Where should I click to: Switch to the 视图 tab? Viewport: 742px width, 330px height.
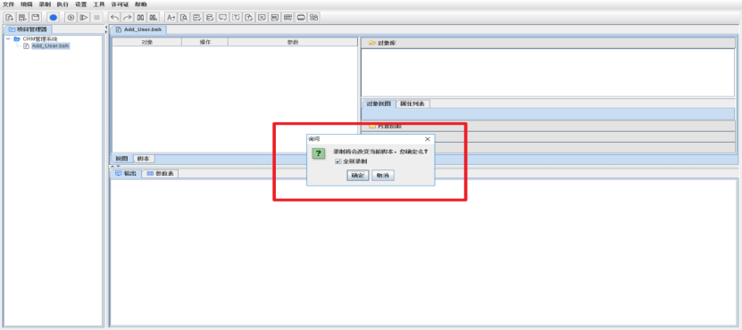pyautogui.click(x=122, y=159)
